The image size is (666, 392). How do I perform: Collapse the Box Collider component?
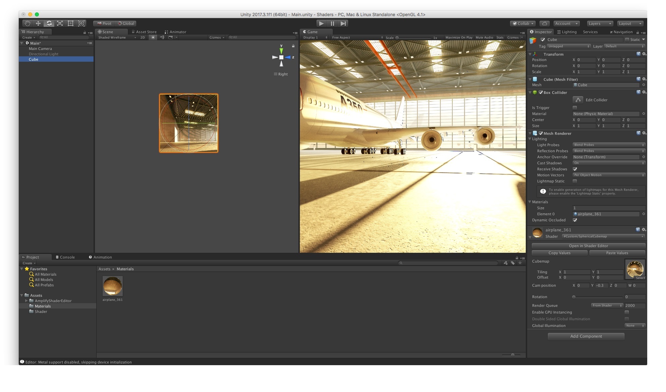[x=530, y=93]
